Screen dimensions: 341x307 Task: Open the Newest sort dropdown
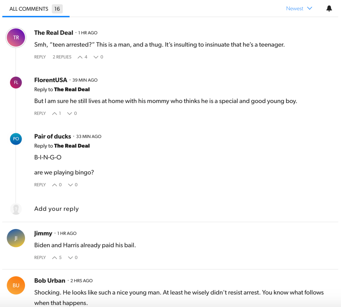coord(299,9)
